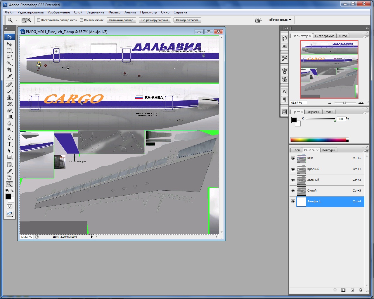Screen dimensions: 374x299
Task: Select the Pen tool
Action: click(x=9, y=138)
